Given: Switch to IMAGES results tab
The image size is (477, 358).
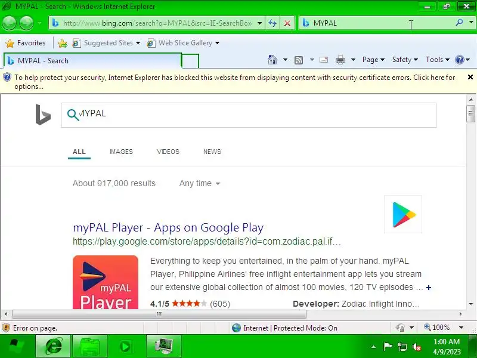Looking at the screenshot, I should 121,152.
